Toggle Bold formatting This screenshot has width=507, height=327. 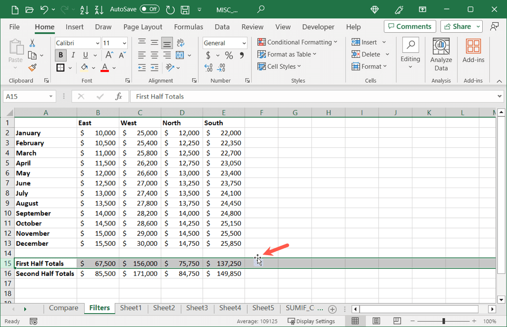pos(61,55)
